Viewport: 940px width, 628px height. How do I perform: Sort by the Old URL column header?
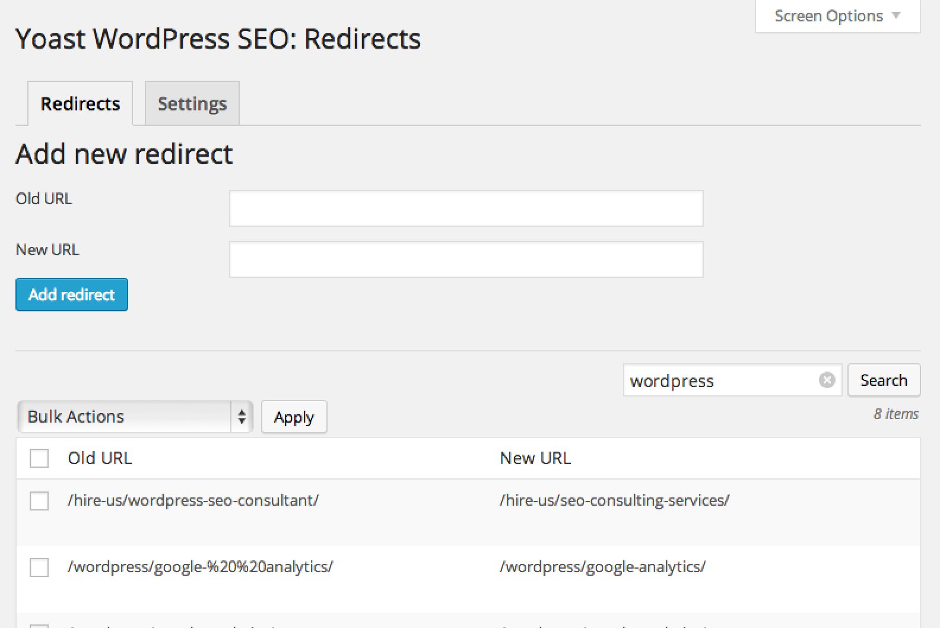click(x=100, y=458)
